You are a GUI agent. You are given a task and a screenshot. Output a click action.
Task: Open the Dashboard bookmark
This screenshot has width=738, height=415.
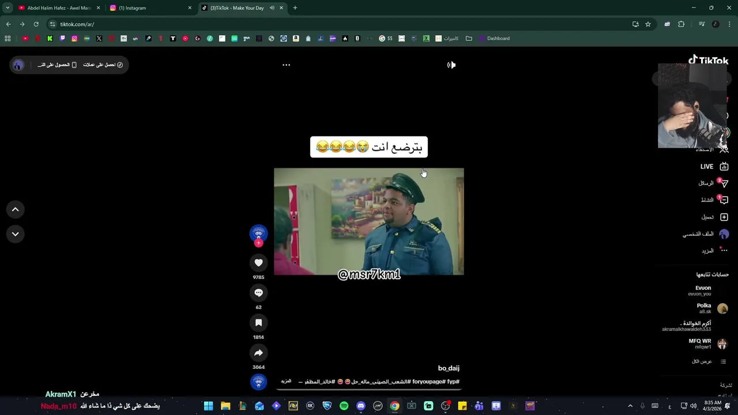point(494,39)
